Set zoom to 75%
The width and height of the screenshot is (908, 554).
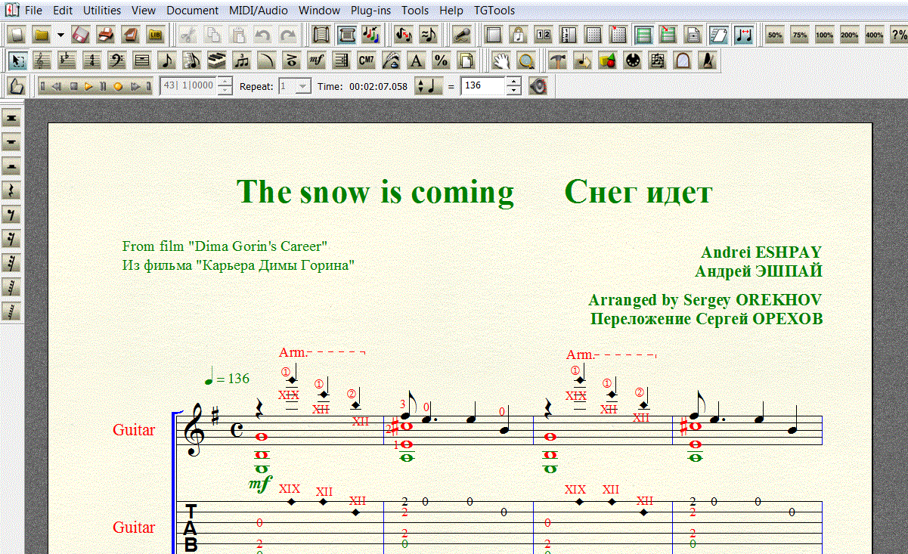800,34
